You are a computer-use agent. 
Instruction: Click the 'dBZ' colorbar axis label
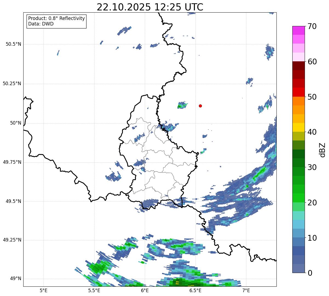pyautogui.click(x=322, y=150)
